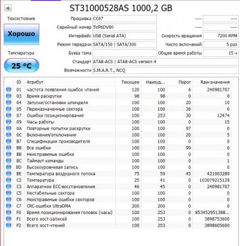Viewport: 240px width, 246px height.
Task: Click the Переназначенные сектора attribute name
Action: click(x=55, y=109)
